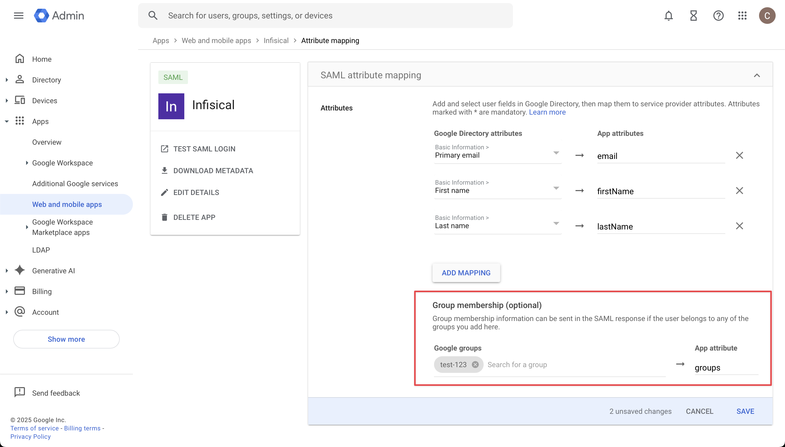The image size is (785, 447).
Task: Click the Home house icon
Action: click(20, 59)
